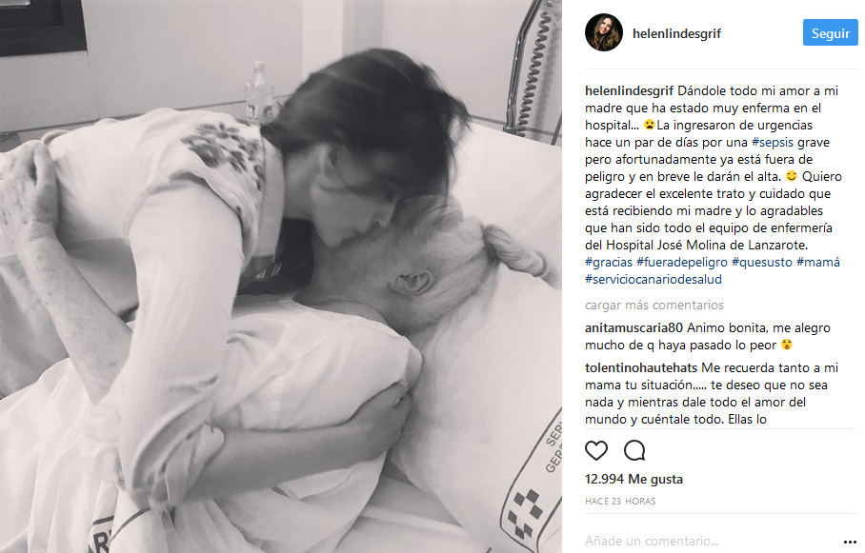Click the HACE 23 HORAS timestamp

[x=620, y=502]
